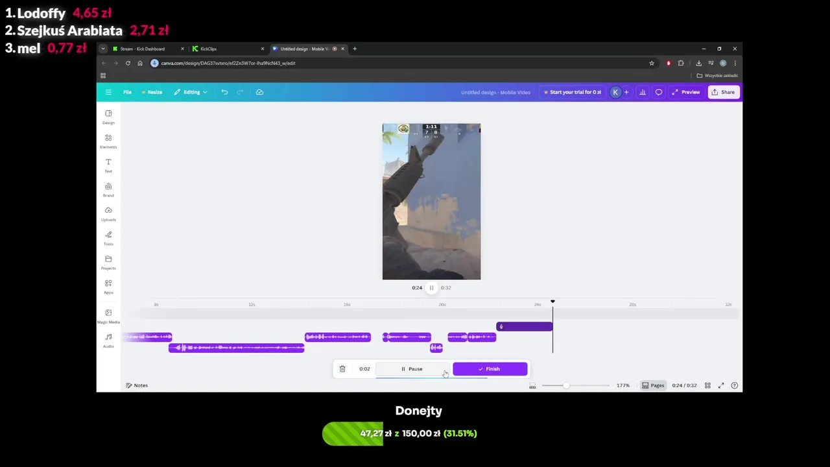Image resolution: width=830 pixels, height=467 pixels.
Task: Open the Magic Media panel
Action: pos(108,316)
